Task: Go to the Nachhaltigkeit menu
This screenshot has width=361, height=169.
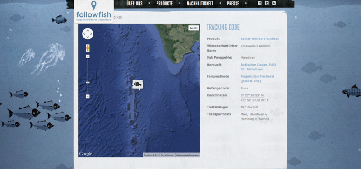Action: 200,4
